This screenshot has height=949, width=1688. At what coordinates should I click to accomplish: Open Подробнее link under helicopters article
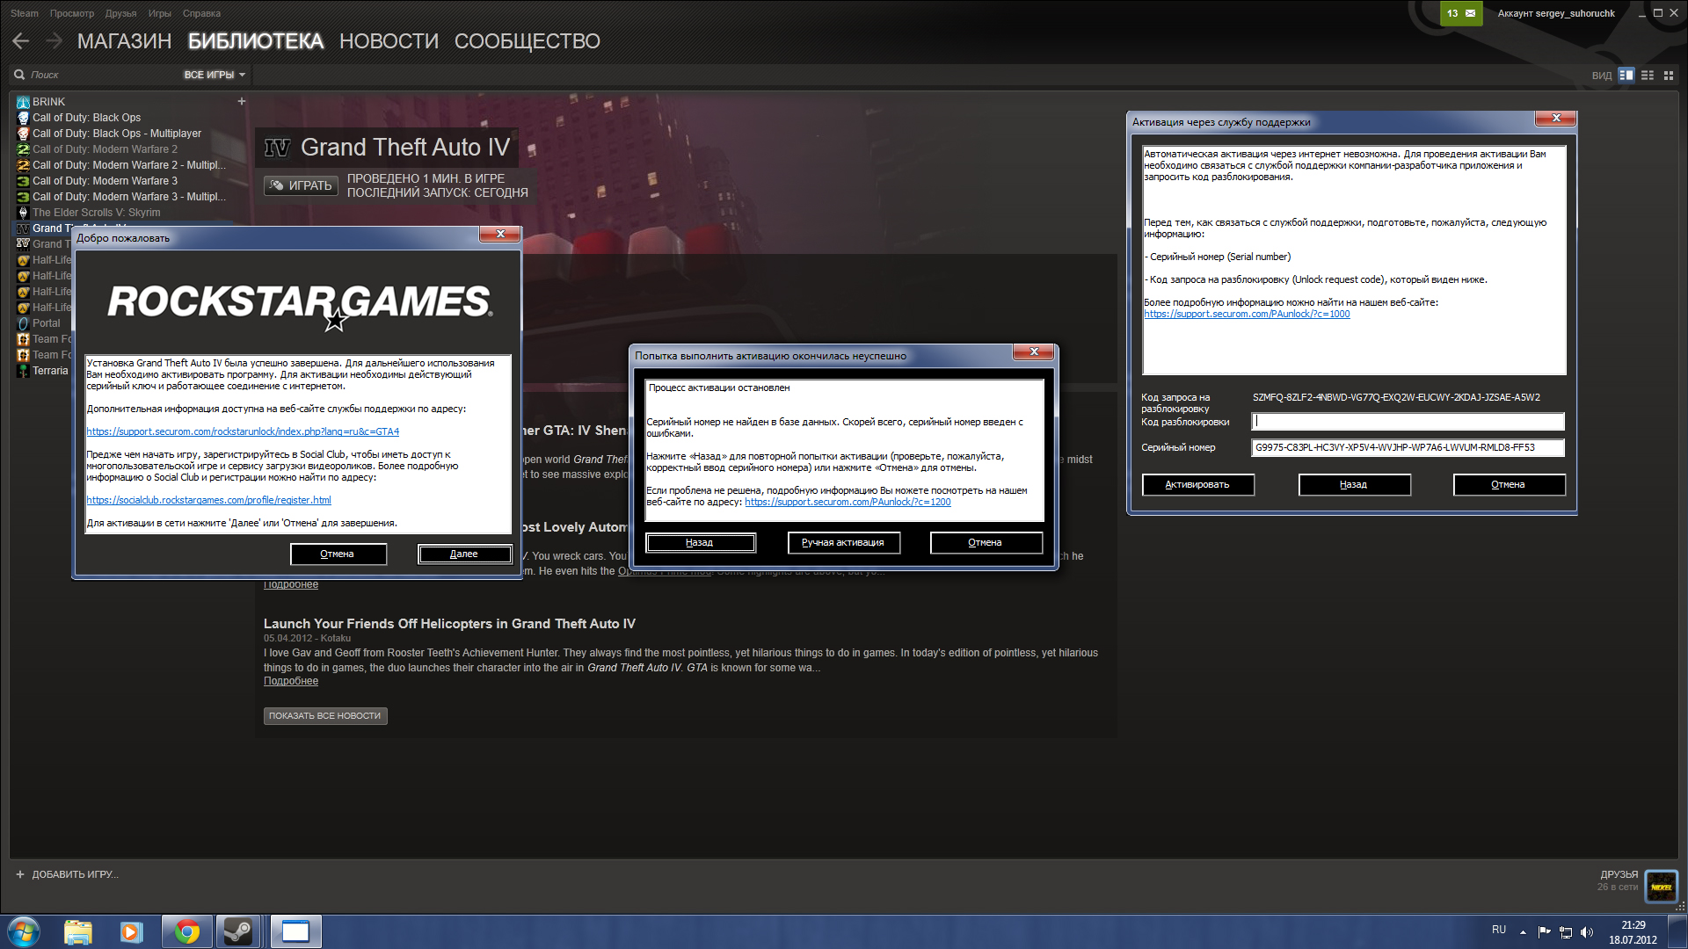click(x=291, y=682)
